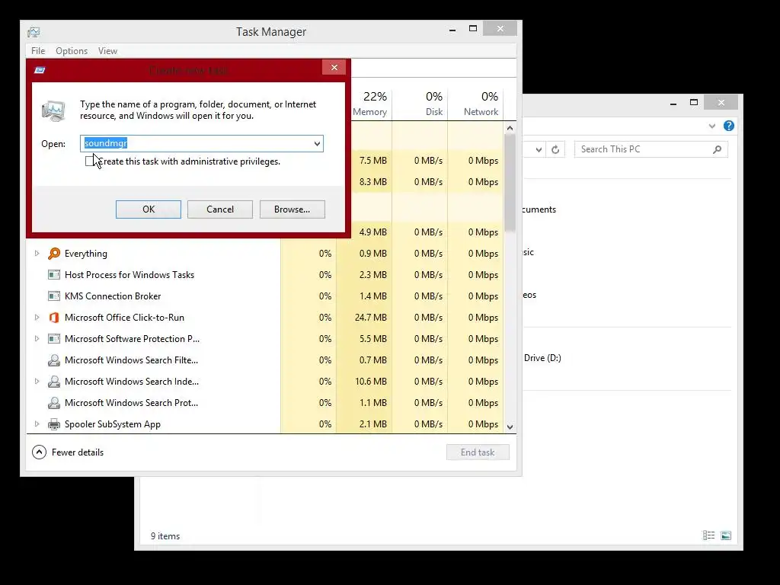Screen dimensions: 780x585
Task: Click the Task Manager vertical scrollbar thumb
Action: click(x=510, y=183)
